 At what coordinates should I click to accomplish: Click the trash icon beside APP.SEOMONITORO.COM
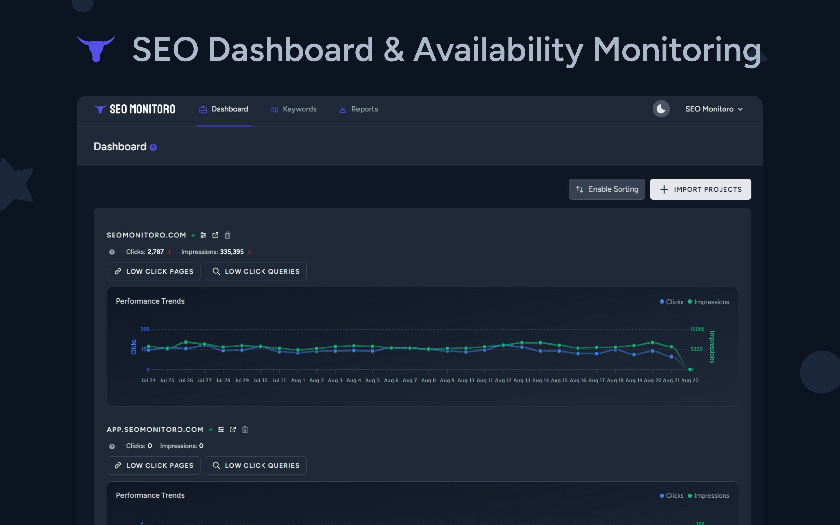click(x=245, y=430)
